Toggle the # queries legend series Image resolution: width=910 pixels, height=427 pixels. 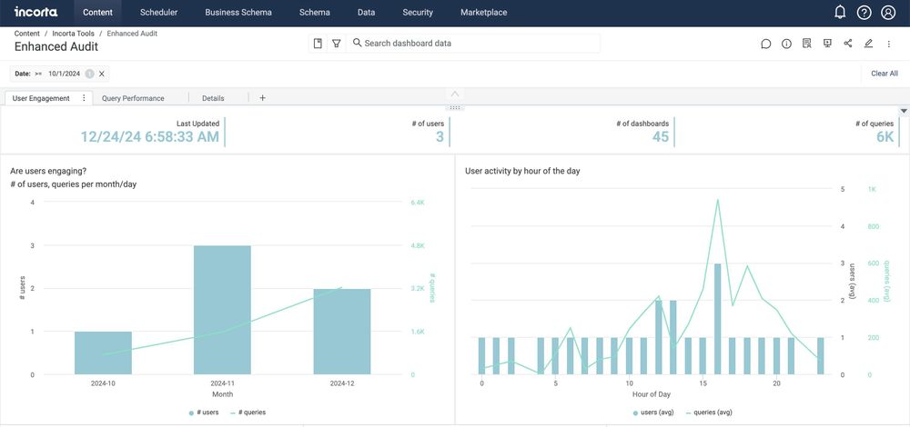pyautogui.click(x=248, y=412)
